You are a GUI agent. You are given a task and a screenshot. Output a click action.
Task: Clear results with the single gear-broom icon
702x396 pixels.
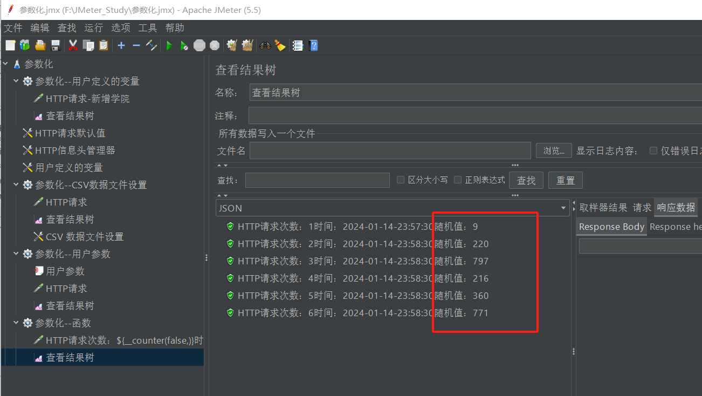pos(232,46)
